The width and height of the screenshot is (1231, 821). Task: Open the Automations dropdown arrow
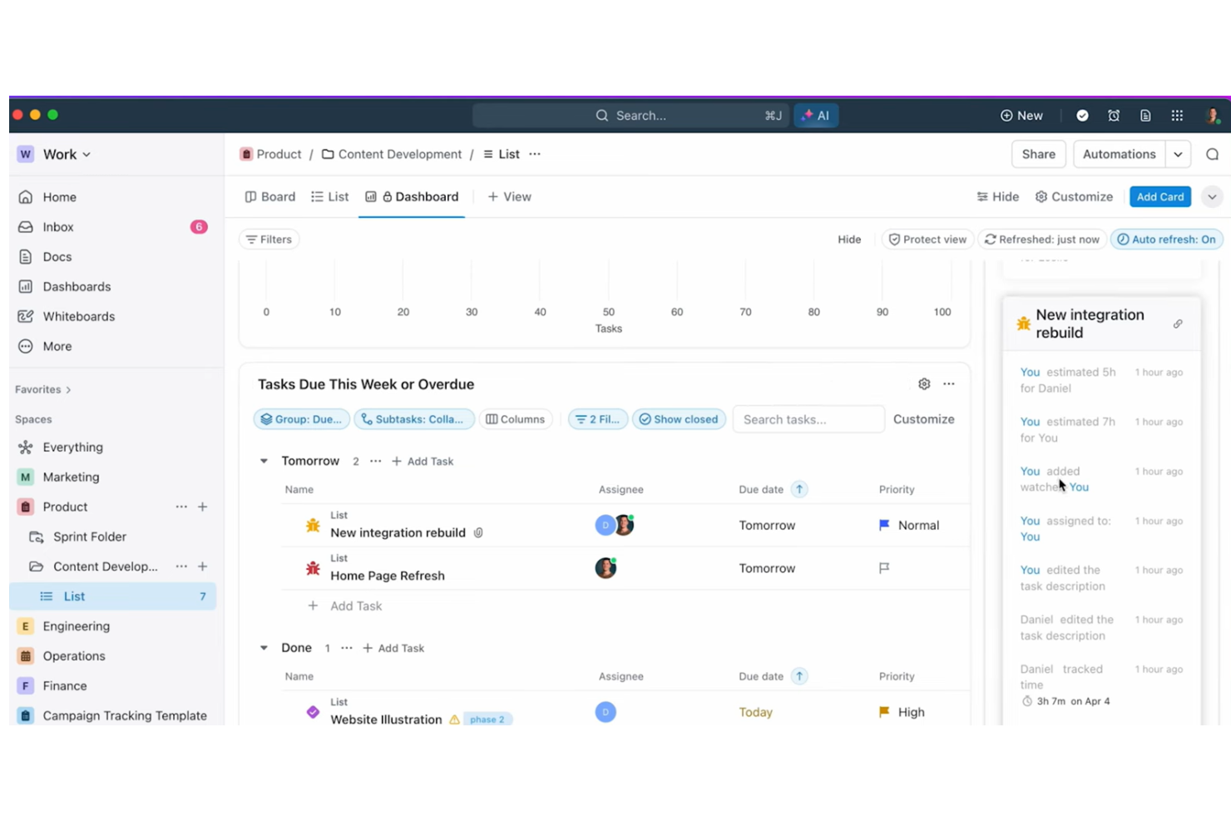pyautogui.click(x=1179, y=154)
